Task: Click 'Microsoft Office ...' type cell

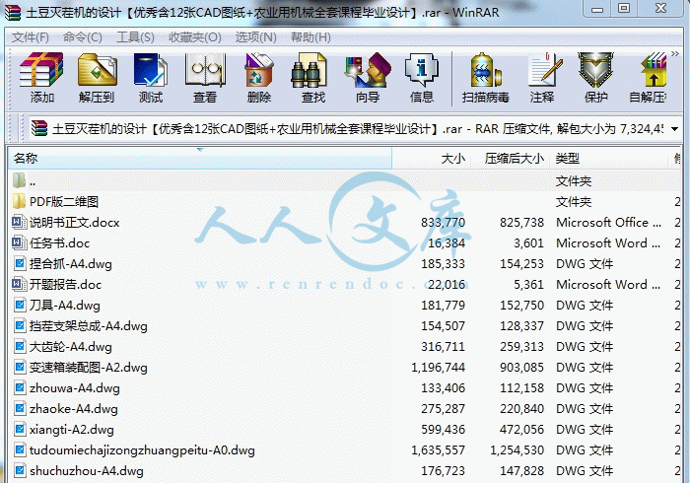Action: tap(608, 223)
